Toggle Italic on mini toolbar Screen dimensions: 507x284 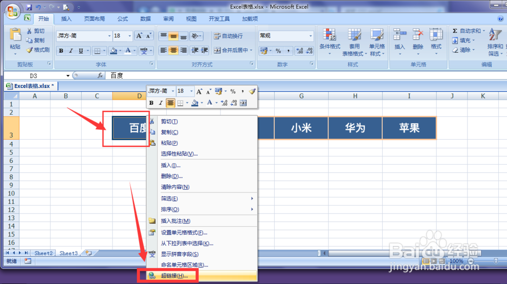[160, 103]
